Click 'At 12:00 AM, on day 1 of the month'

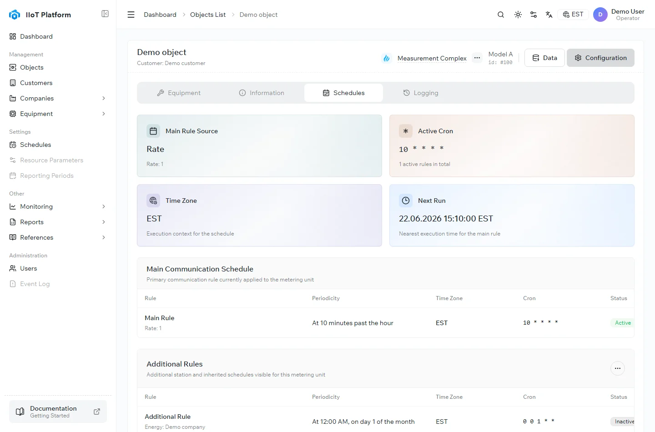[x=363, y=422]
